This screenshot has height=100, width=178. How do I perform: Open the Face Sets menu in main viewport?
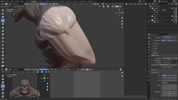tap(28, 6)
